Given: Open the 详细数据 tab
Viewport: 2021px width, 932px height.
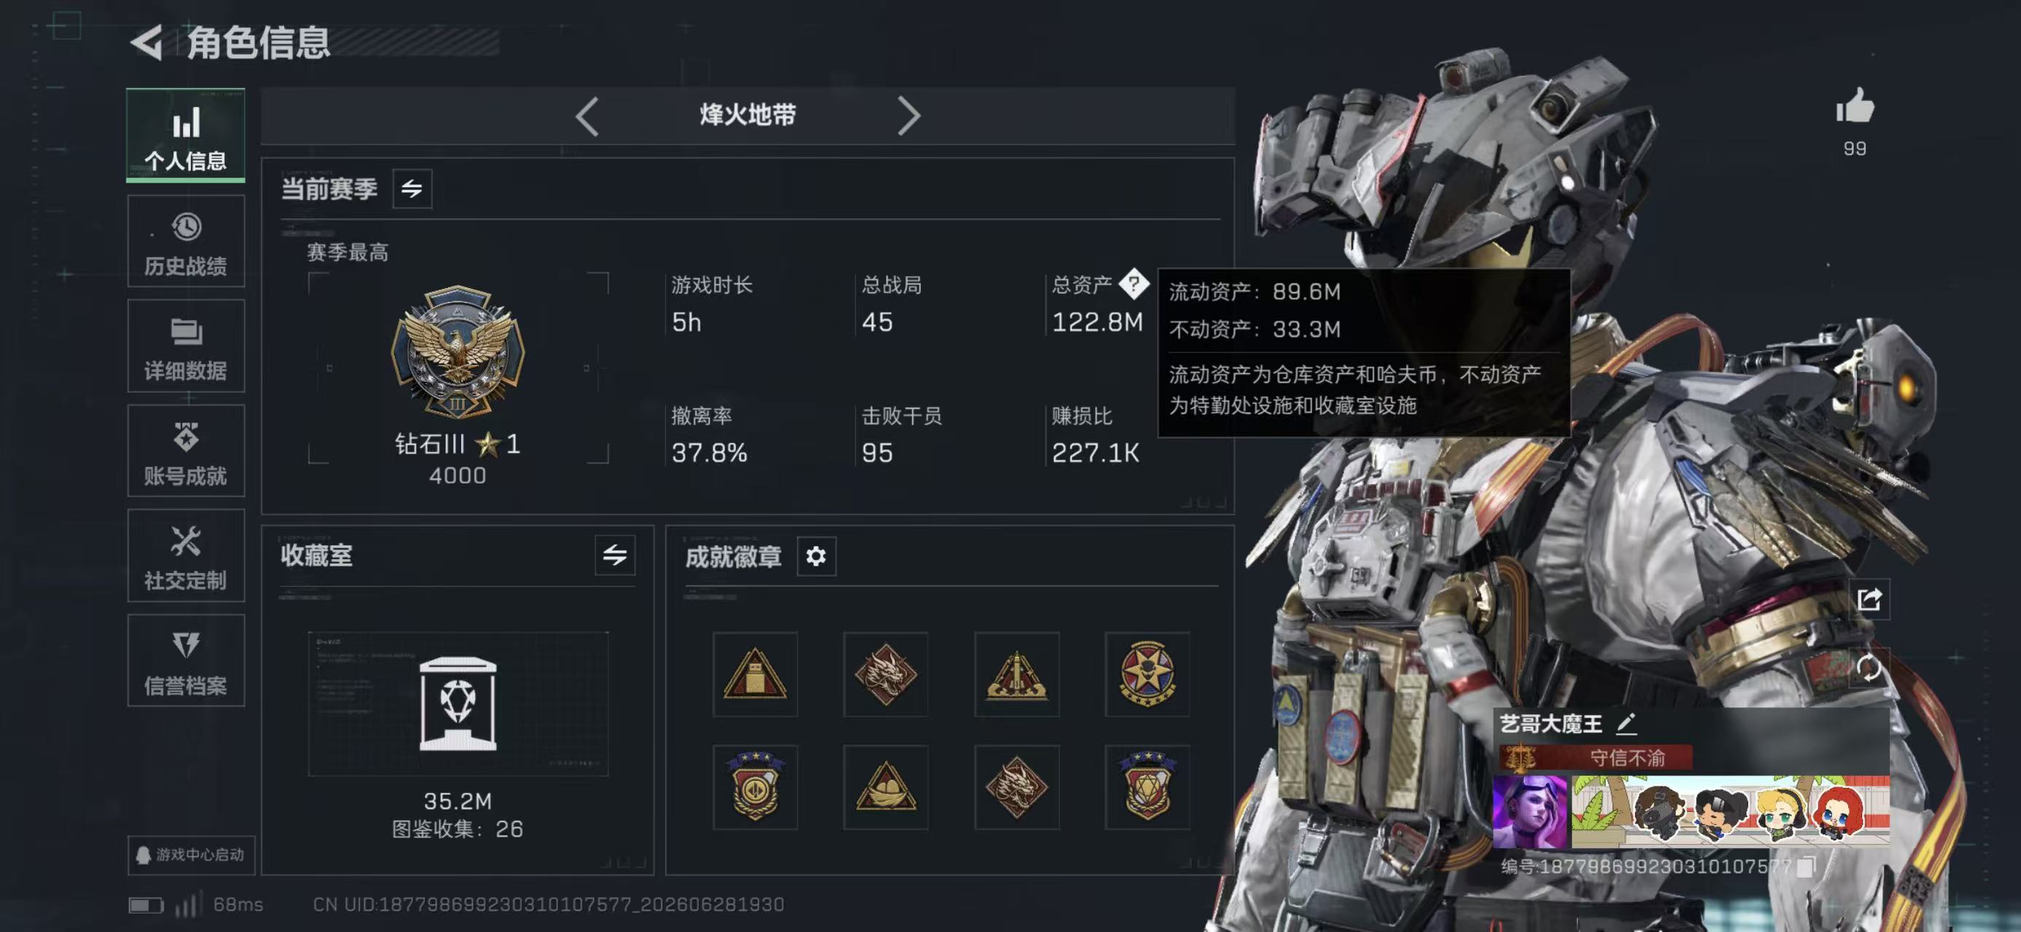Looking at the screenshot, I should click(x=186, y=346).
